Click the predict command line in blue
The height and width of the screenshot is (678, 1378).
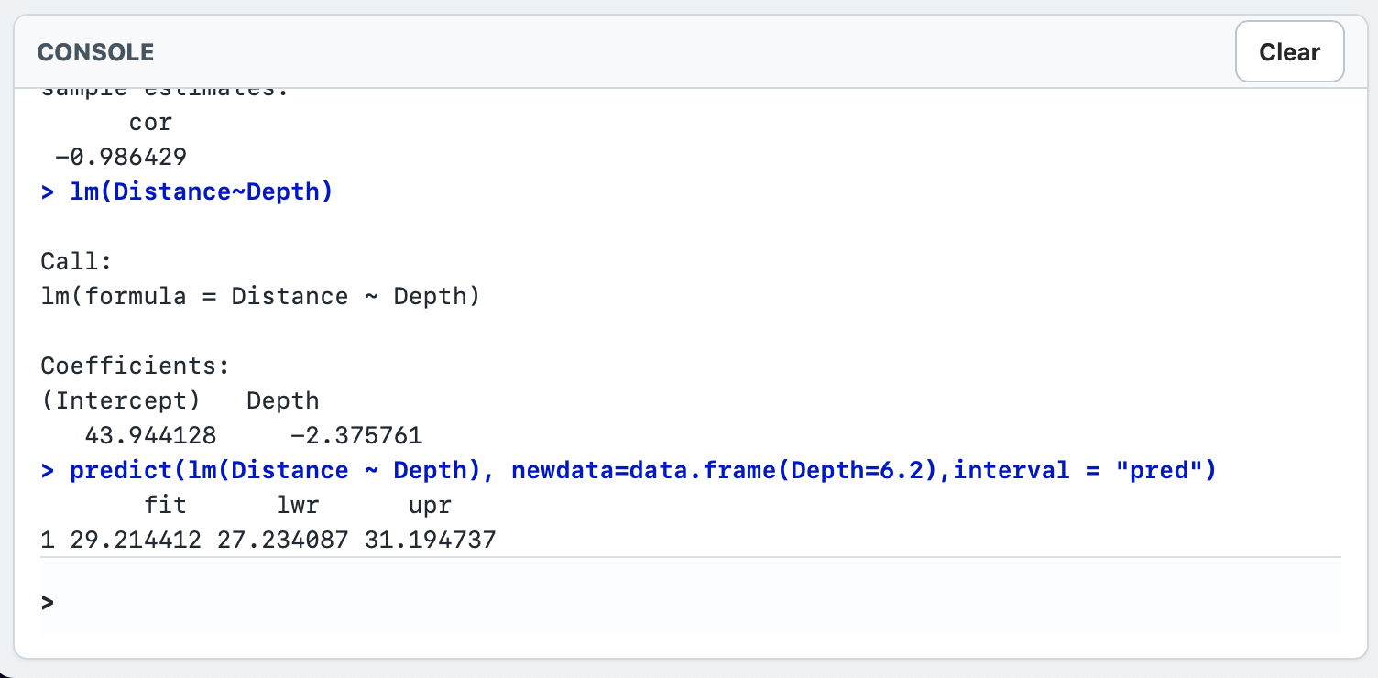[x=629, y=471]
